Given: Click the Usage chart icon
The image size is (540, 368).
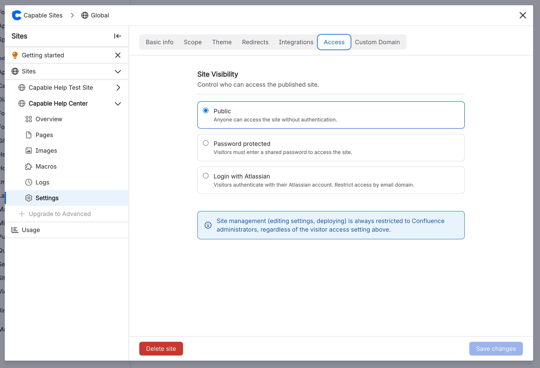Looking at the screenshot, I should tap(15, 230).
